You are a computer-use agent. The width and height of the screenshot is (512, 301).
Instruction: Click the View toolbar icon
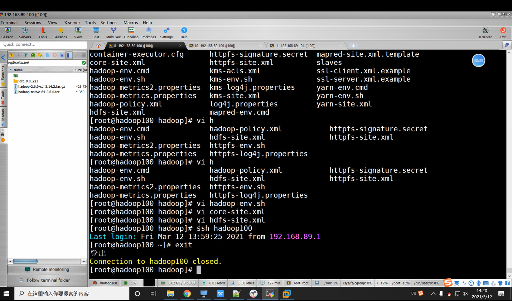[x=78, y=33]
